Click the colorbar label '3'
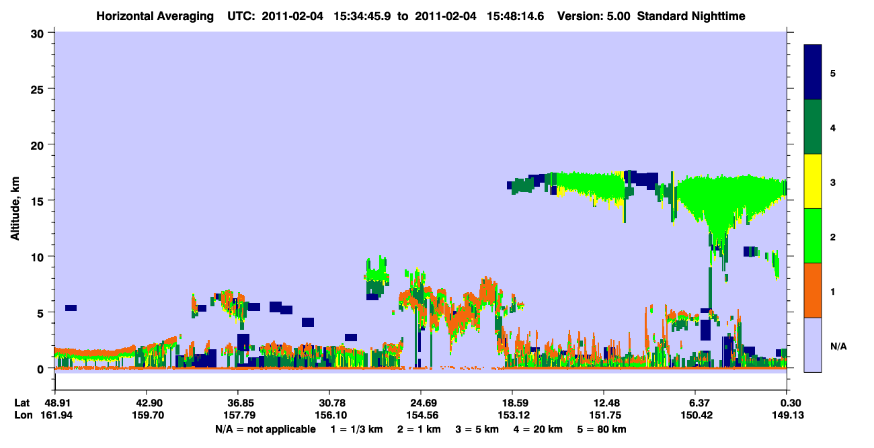The image size is (874, 448). pos(833,182)
